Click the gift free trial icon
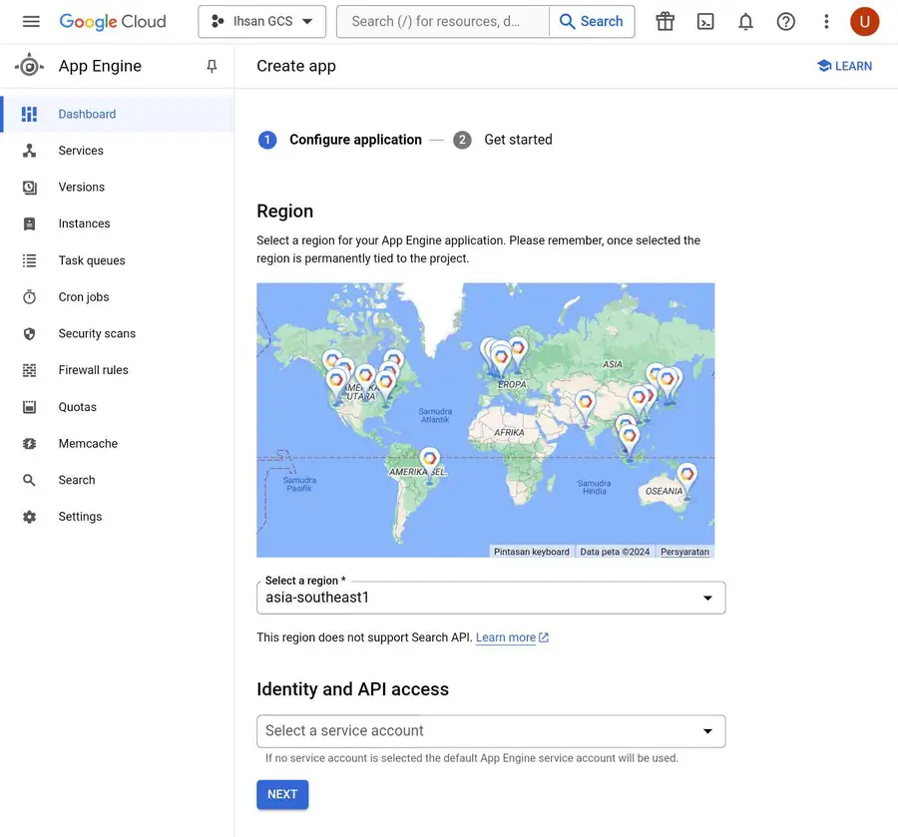Screen dimensions: 898x837 click(x=666, y=21)
